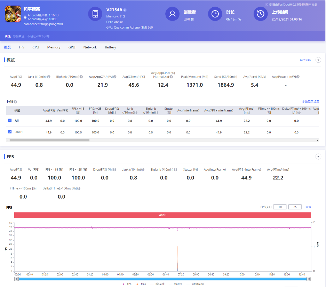326x287 pixels.
Task: Switch to the Memory tab
Action: coord(54,47)
